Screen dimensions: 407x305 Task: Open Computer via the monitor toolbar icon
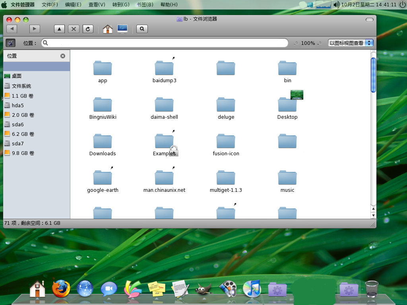[x=122, y=29]
